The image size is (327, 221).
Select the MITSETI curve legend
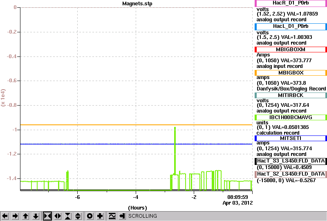point(291,138)
